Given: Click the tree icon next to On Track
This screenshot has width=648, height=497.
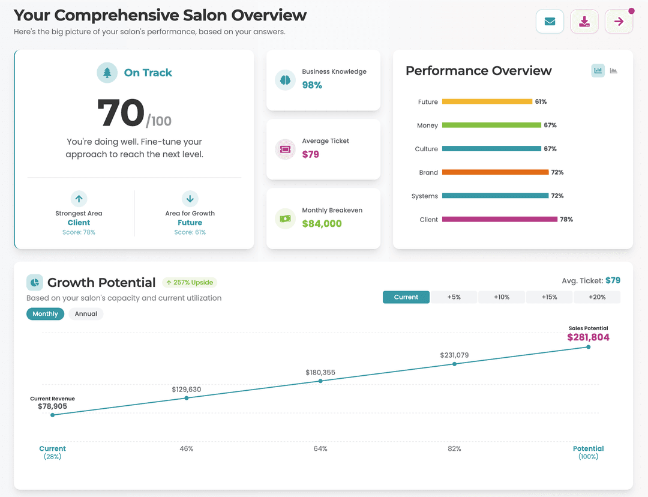Looking at the screenshot, I should click(107, 73).
